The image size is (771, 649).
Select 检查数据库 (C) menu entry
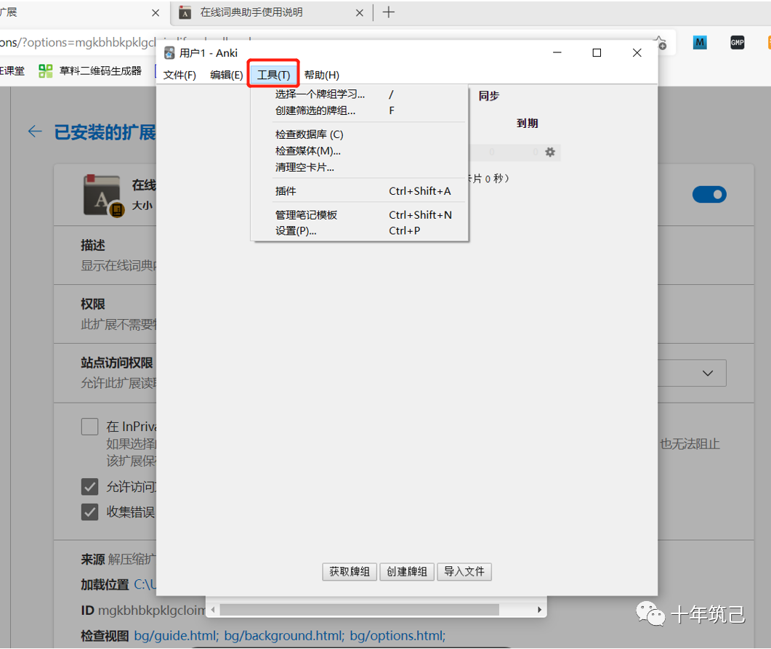[359, 134]
